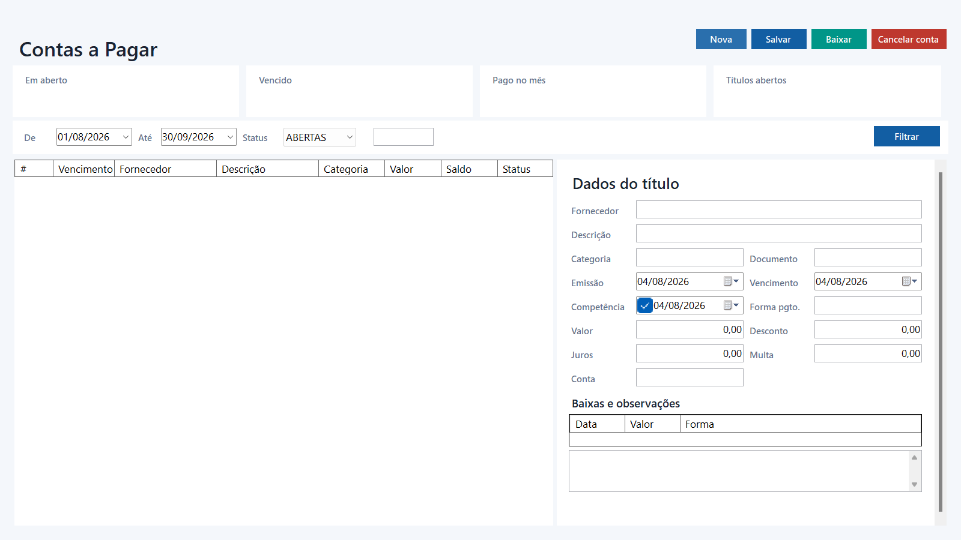
Task: Sort by the Vencimento column header
Action: click(84, 169)
